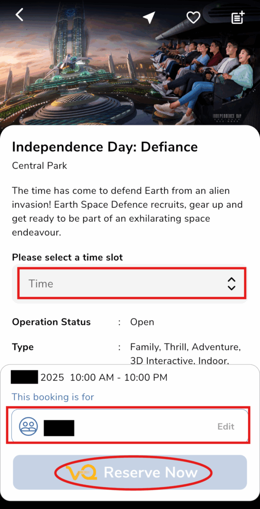Click Edit next to the guest name
Viewport: 260px width, 509px height.
(226, 426)
